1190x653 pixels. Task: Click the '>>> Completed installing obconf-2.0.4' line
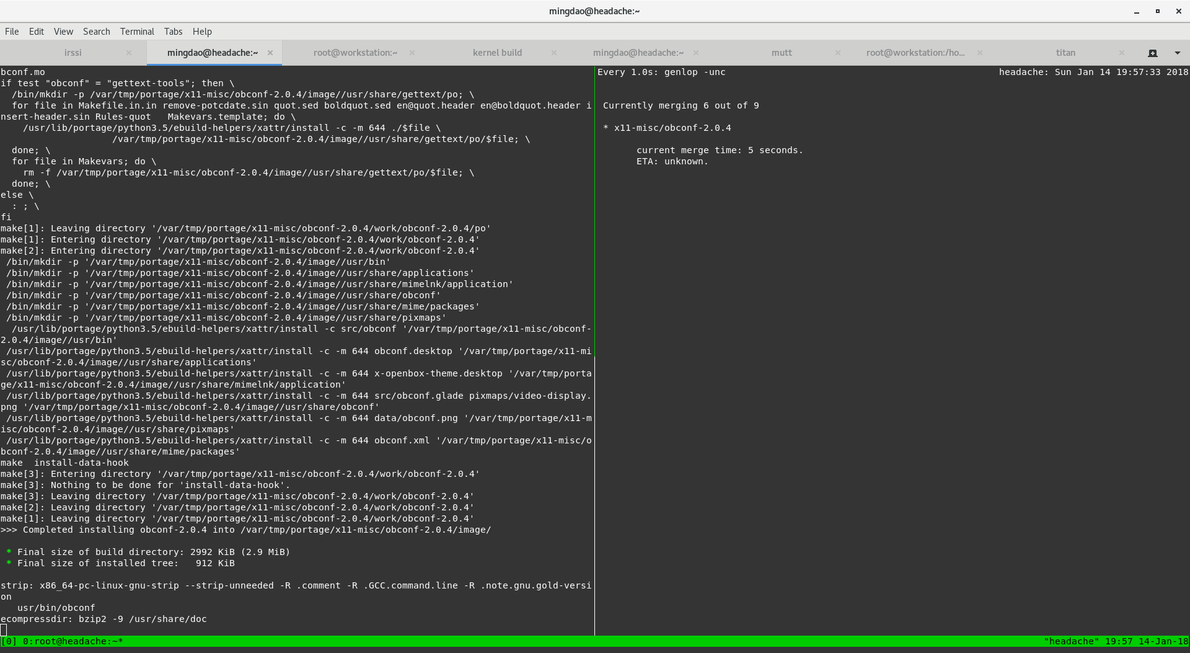(246, 530)
